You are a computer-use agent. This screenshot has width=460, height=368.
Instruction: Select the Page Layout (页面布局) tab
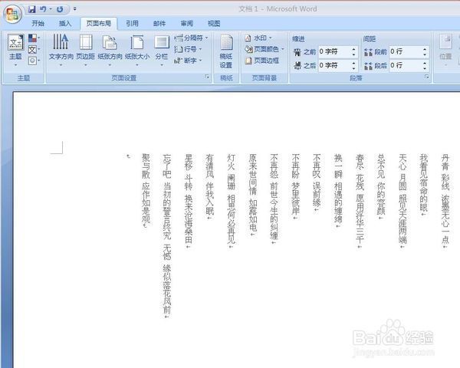(x=99, y=24)
